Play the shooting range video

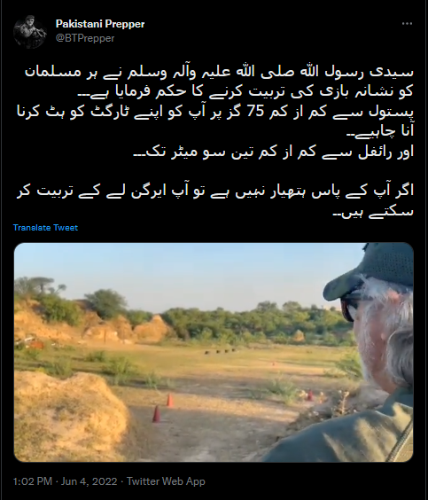(214, 352)
